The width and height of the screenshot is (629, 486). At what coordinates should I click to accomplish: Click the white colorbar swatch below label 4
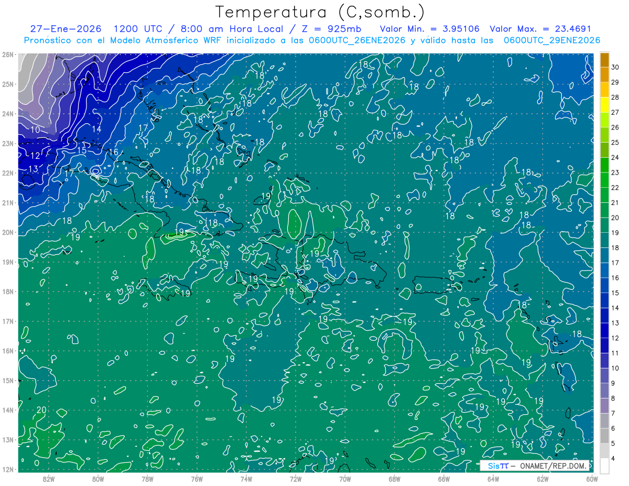[x=604, y=466]
